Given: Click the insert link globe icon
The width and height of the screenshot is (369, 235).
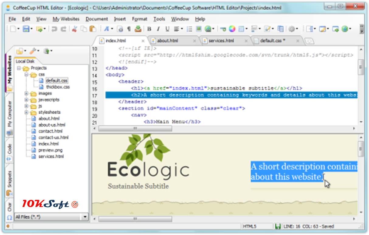Looking at the screenshot, I should [x=208, y=29].
